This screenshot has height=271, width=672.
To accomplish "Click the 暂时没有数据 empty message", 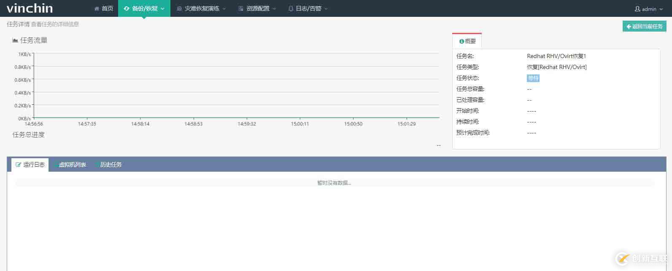I will pyautogui.click(x=334, y=183).
